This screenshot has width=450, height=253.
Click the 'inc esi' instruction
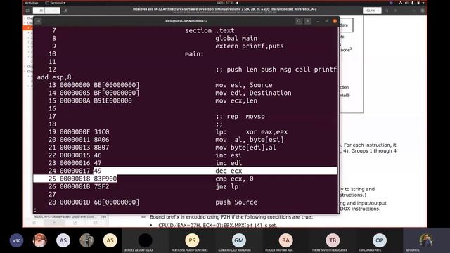pyautogui.click(x=229, y=155)
